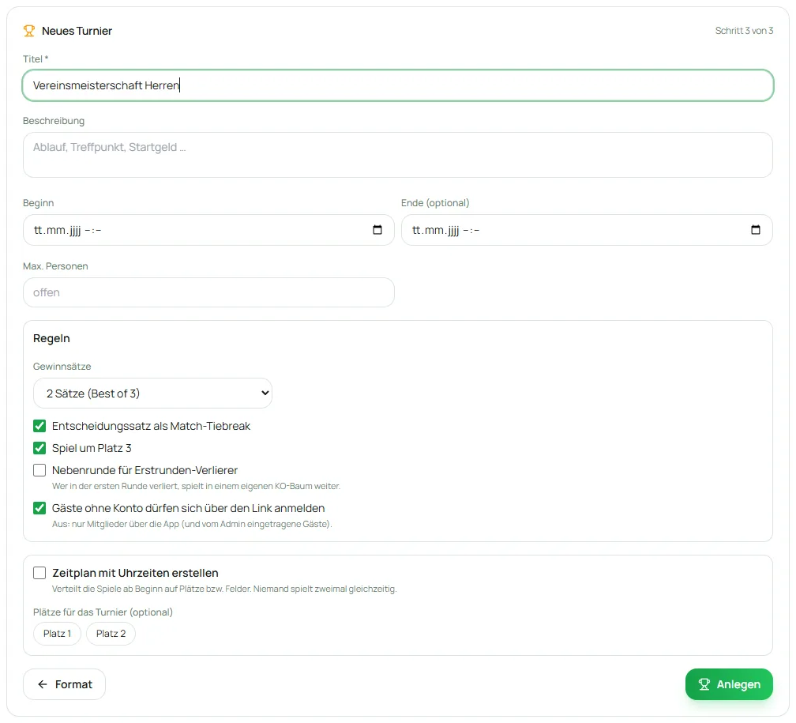Click hint text 'Wer in der ersten Runde verliert'
796x723 pixels.
click(x=196, y=486)
